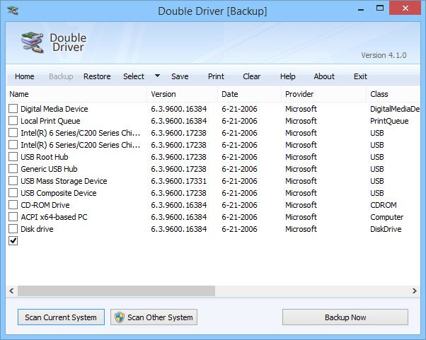This screenshot has height=340, width=426.
Task: Click Exit in the toolbar
Action: coord(360,76)
